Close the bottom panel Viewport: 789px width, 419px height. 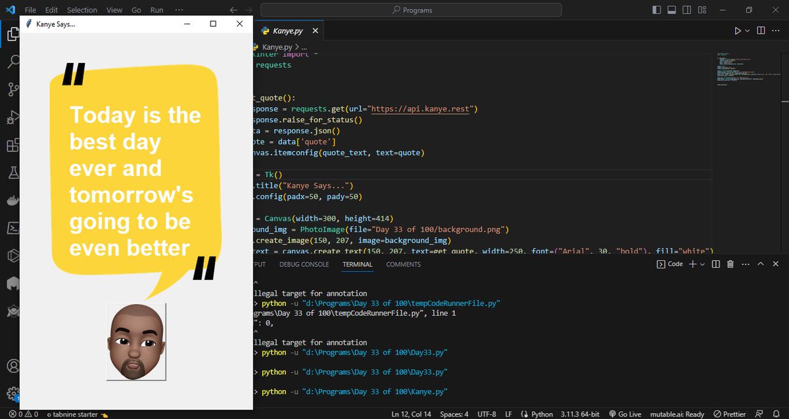pos(777,264)
